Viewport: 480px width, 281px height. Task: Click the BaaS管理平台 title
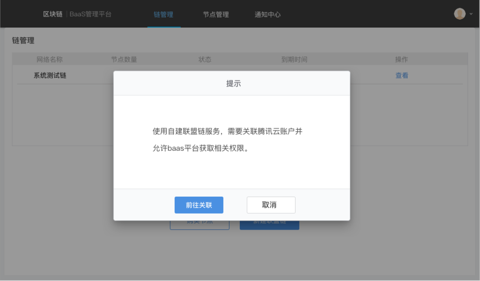point(91,14)
